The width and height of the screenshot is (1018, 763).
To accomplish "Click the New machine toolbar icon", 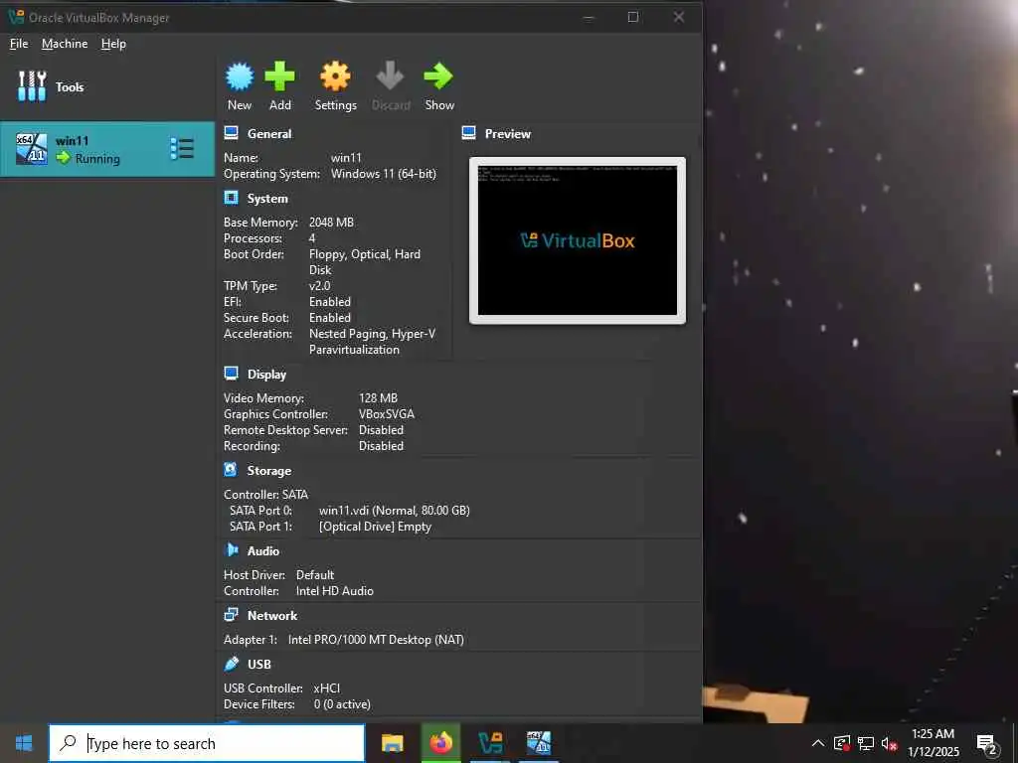I will [x=240, y=76].
